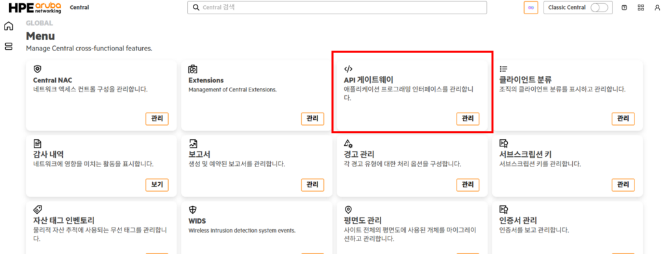Viewport: 665px width, 254px height.
Task: Open the devices stack icon in sidebar
Action: (x=8, y=46)
